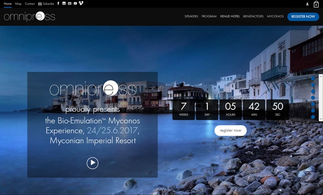Click the 'Myconian Imperial Resort' text
Image resolution: width=323 pixels, height=195 pixels.
(x=93, y=140)
